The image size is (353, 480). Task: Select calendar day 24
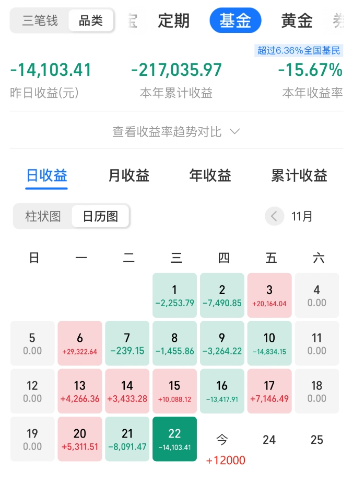click(x=269, y=440)
